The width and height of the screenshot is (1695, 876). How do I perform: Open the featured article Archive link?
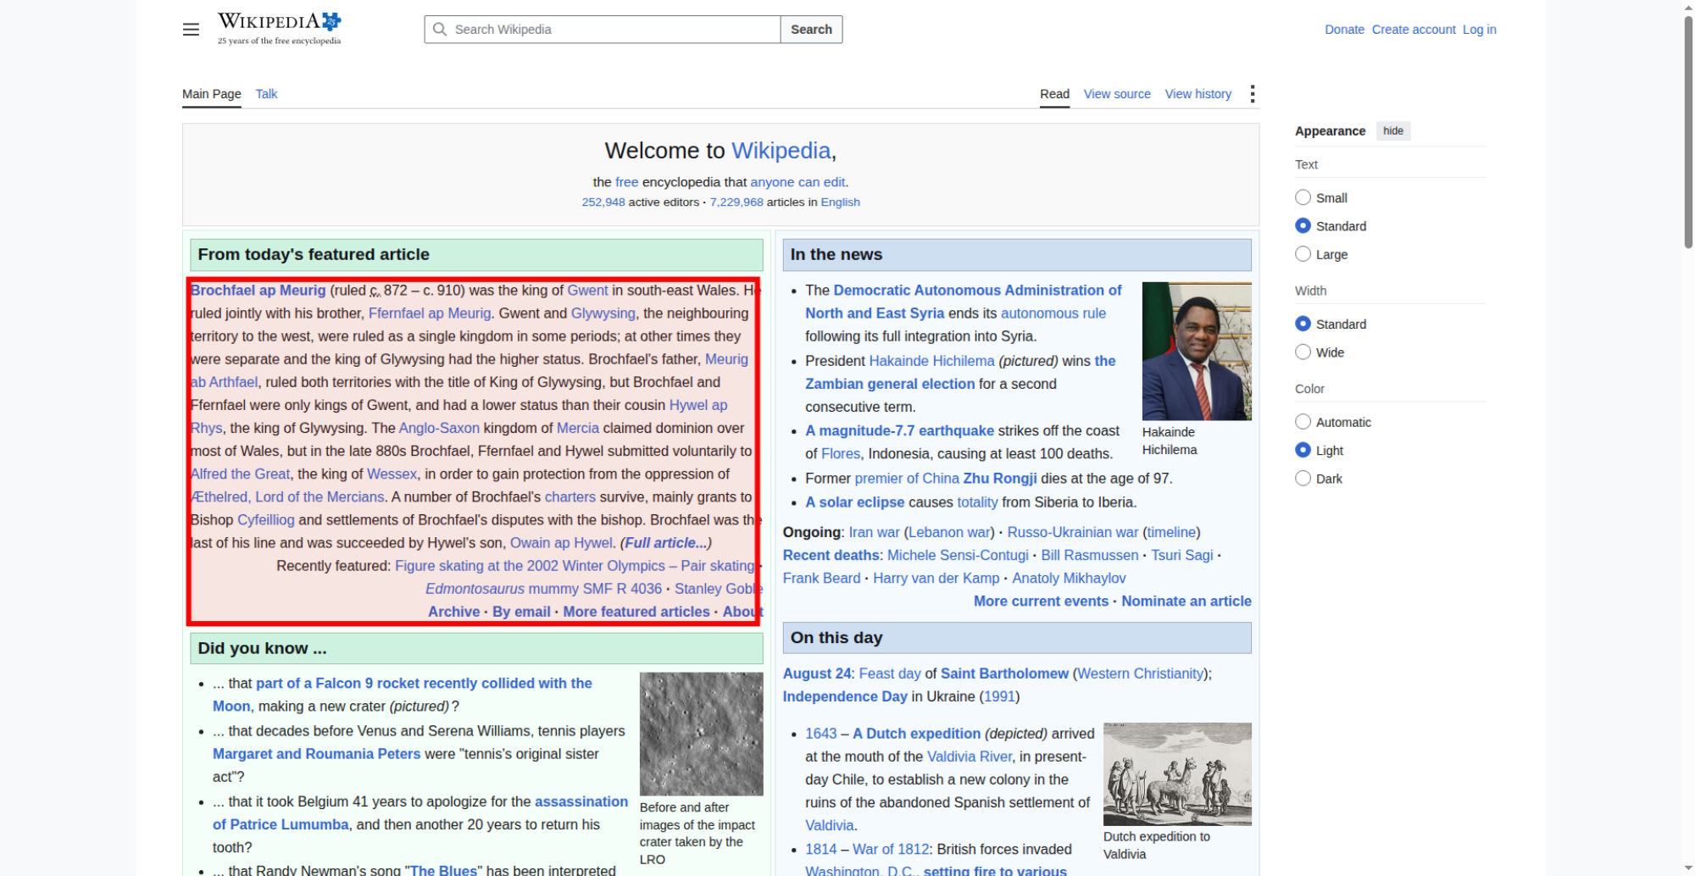coord(454,612)
